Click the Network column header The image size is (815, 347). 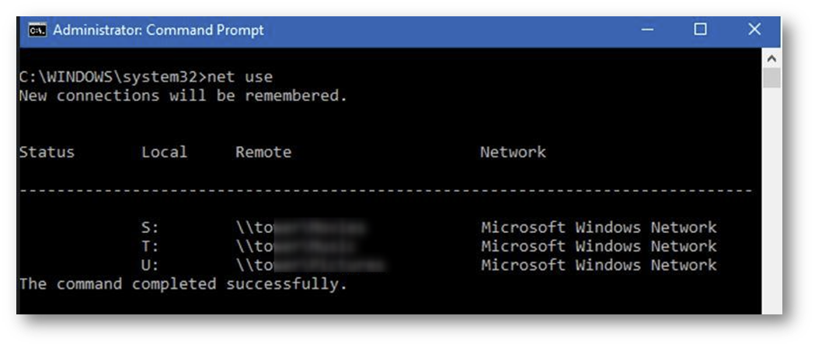[513, 152]
